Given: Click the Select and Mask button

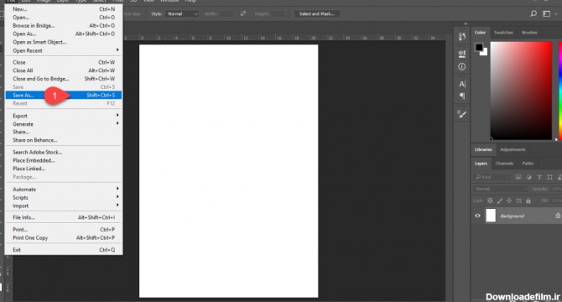Looking at the screenshot, I should pos(317,13).
